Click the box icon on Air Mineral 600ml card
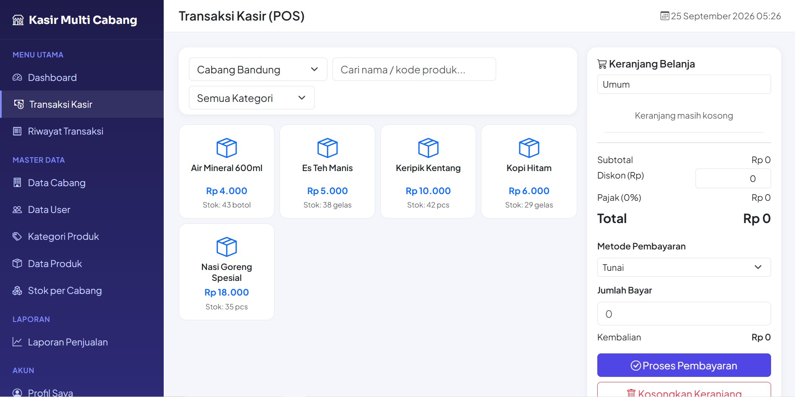Image resolution: width=795 pixels, height=397 pixels. click(227, 148)
